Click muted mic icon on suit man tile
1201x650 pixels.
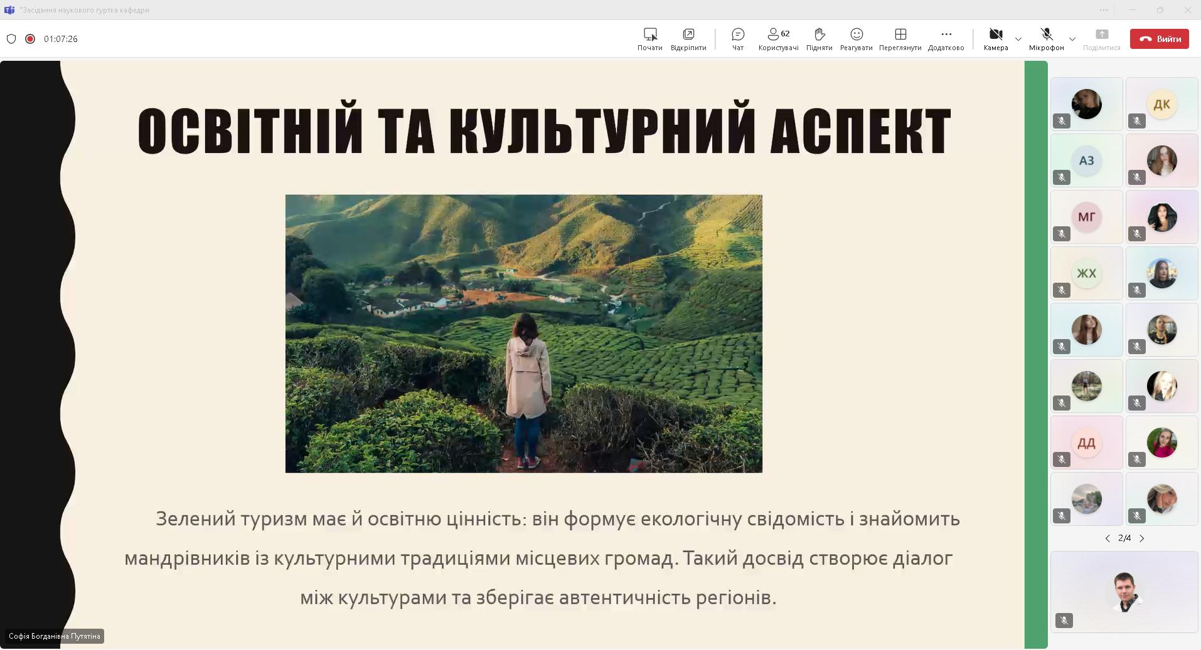click(1064, 621)
